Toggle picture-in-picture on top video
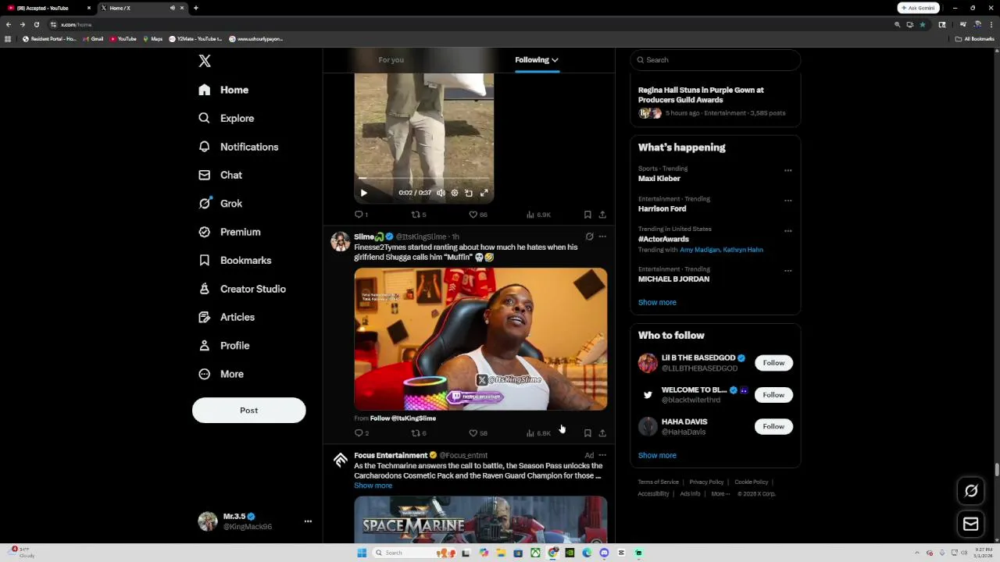Screen dimensions: 1000x562 click(469, 193)
